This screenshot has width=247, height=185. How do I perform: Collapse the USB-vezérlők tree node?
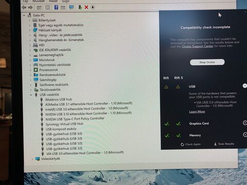[x=31, y=95]
